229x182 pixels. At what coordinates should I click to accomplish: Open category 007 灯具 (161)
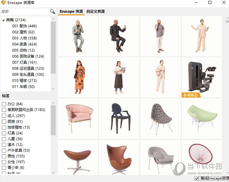click(24, 62)
